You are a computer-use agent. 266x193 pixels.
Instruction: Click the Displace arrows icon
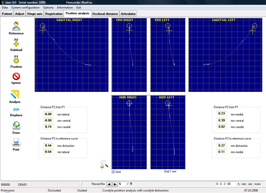click(16, 109)
